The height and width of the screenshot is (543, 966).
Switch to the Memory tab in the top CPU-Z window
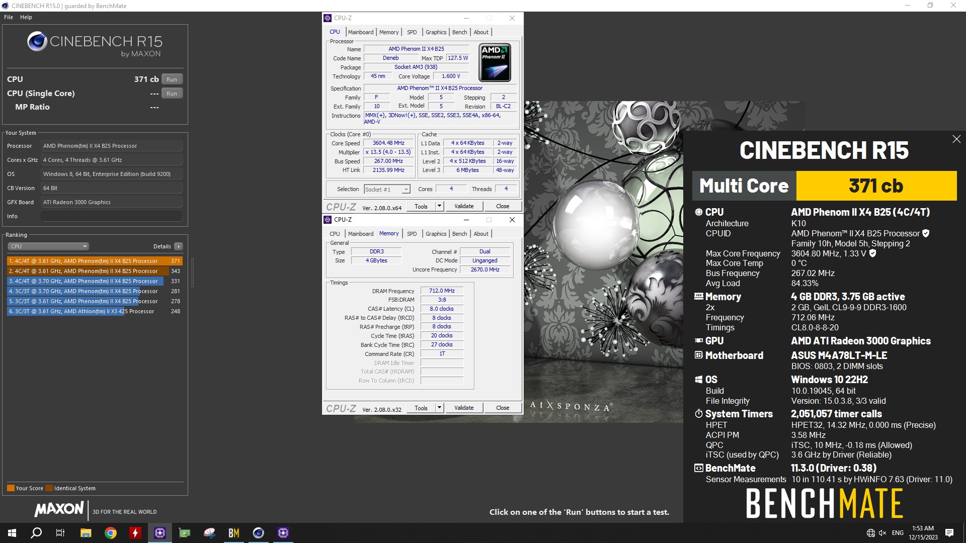pyautogui.click(x=389, y=32)
